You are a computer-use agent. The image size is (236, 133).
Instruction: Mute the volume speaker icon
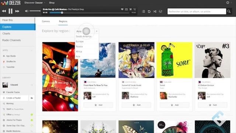click(27, 11)
